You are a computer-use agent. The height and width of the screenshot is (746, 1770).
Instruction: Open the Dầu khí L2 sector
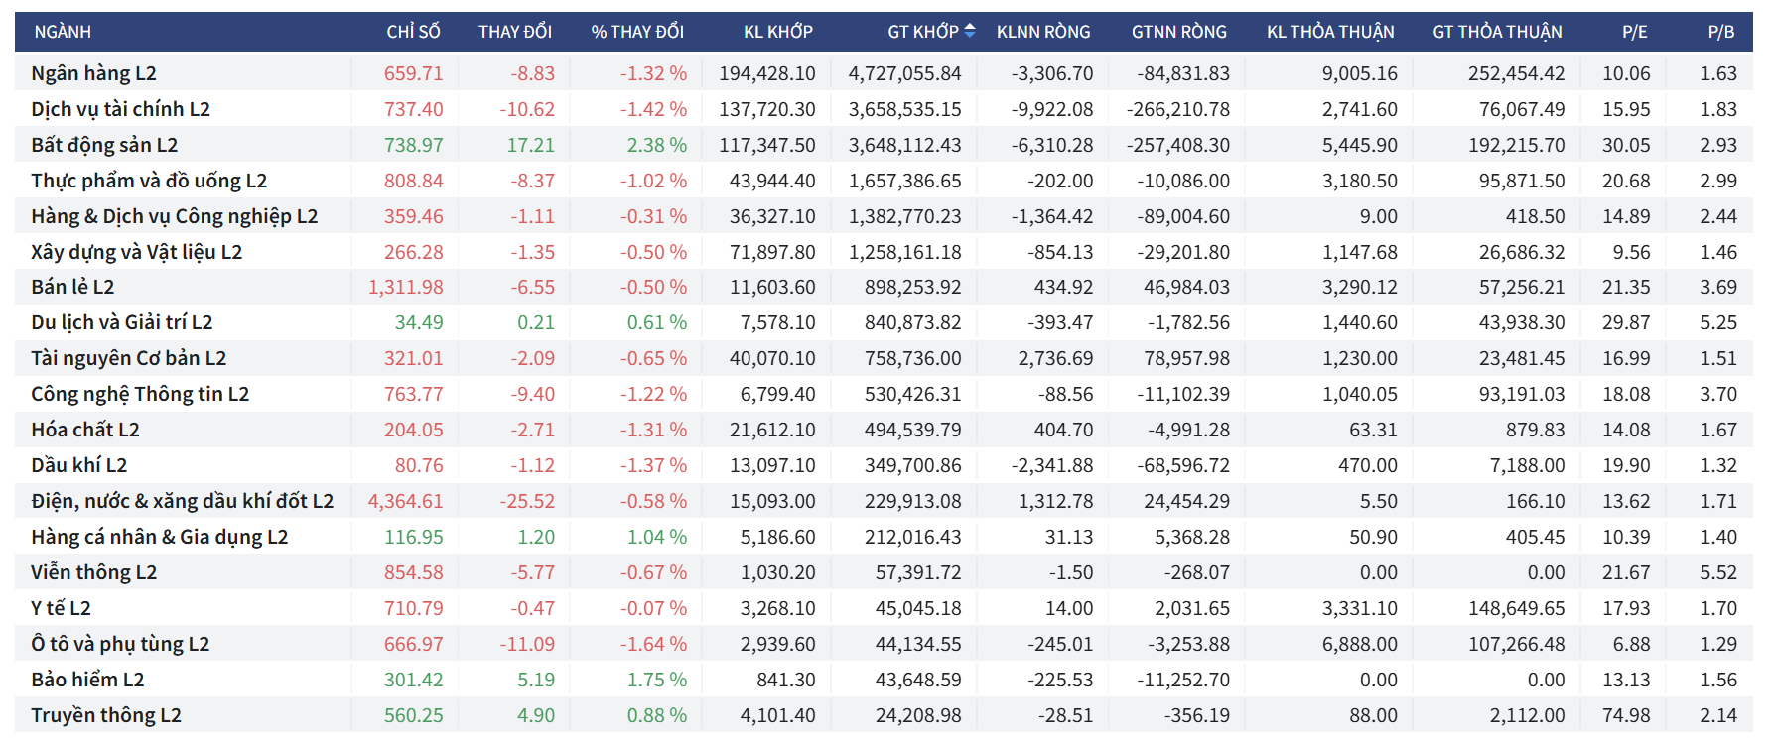(78, 465)
